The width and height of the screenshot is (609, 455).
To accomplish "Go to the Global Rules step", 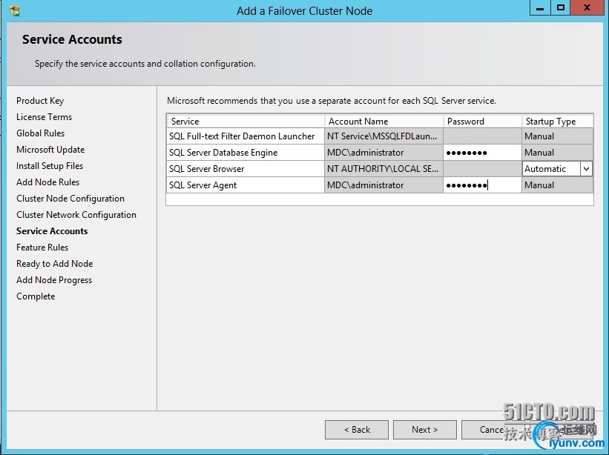I will (x=40, y=133).
